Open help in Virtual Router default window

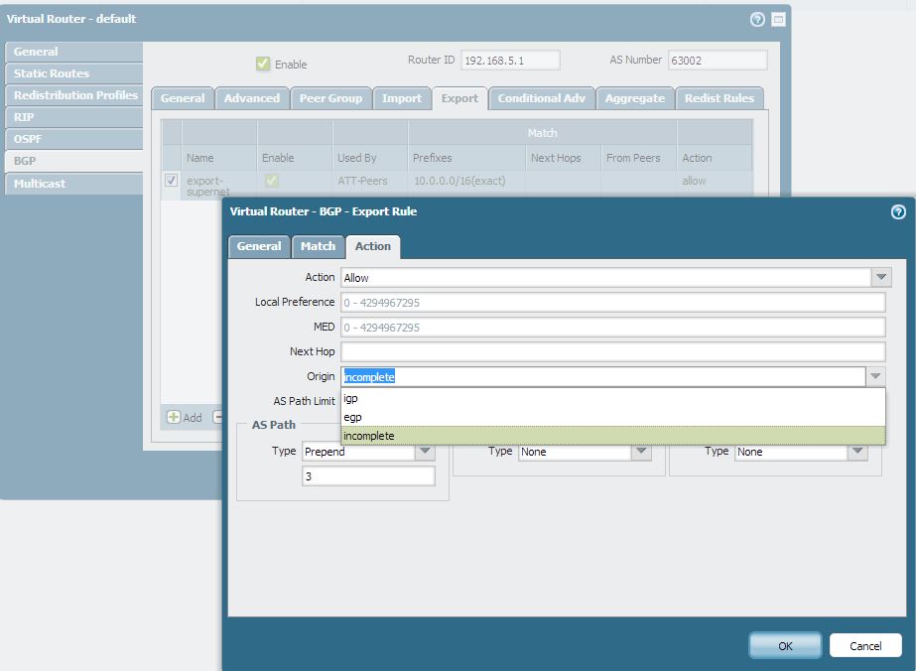(757, 19)
